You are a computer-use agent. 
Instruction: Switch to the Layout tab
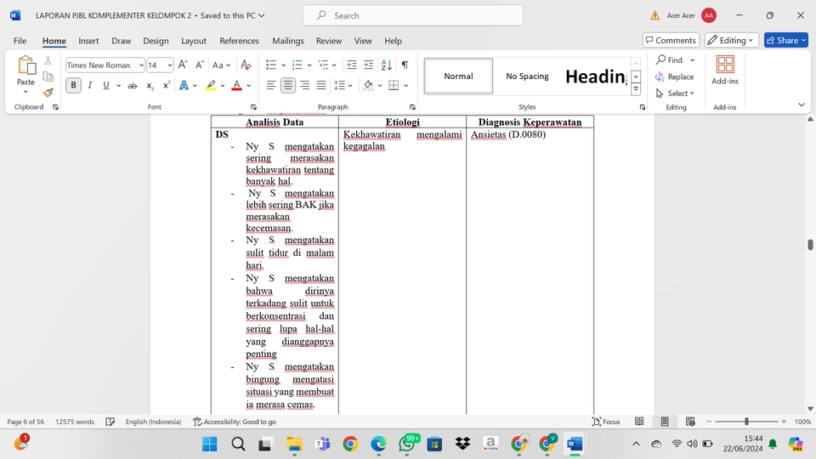click(194, 41)
